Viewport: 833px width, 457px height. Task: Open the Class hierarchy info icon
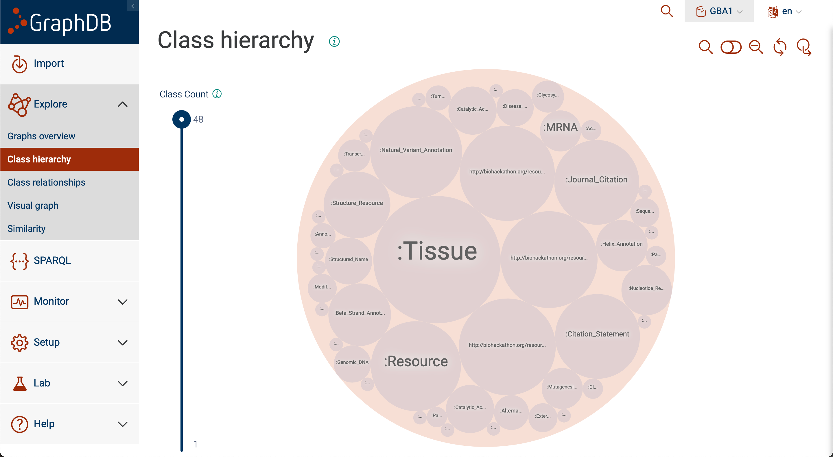point(334,41)
